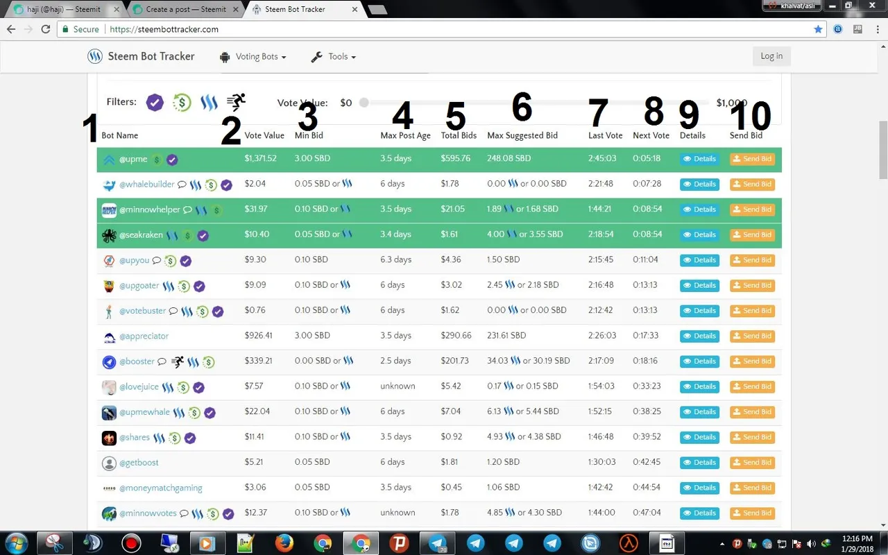888x555 pixels.
Task: Click the Log in button
Action: click(771, 56)
